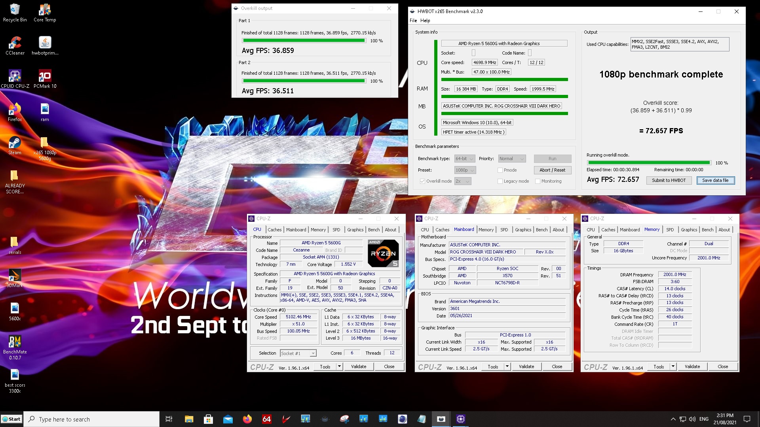Expand Tools arrow in CPU-Z Memory window
This screenshot has width=760, height=427.
[x=673, y=367]
